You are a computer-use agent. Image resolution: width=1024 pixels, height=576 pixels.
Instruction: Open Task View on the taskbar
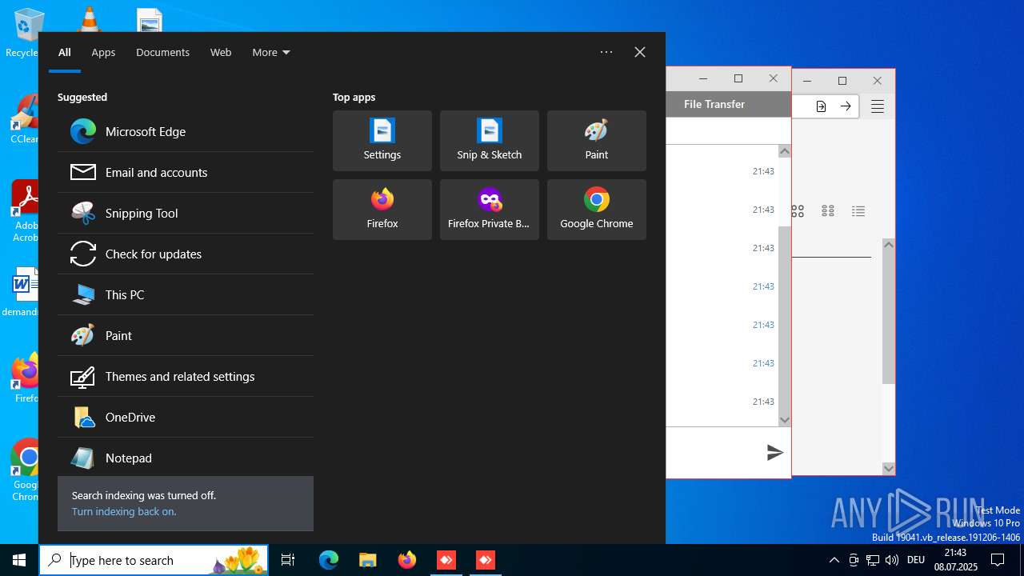[x=288, y=560]
